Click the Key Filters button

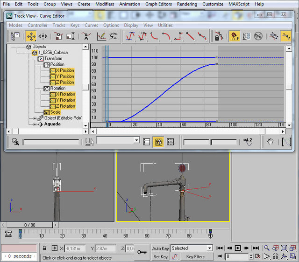pos(196,256)
